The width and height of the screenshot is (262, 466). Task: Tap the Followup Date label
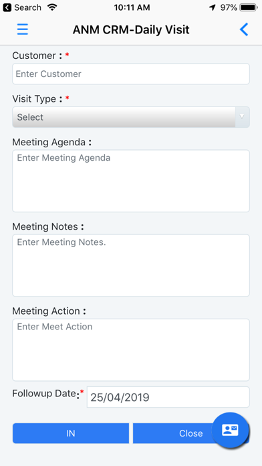pos(46,394)
